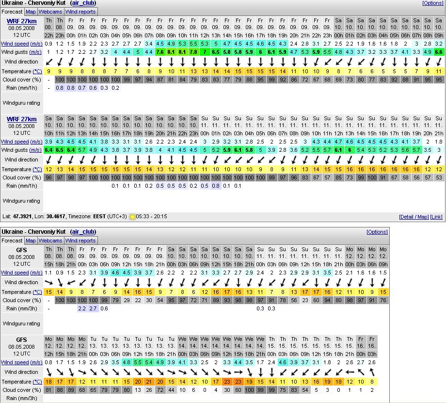
Task: Switch to the Wind reports tab in the bottom panel
Action: [x=80, y=241]
